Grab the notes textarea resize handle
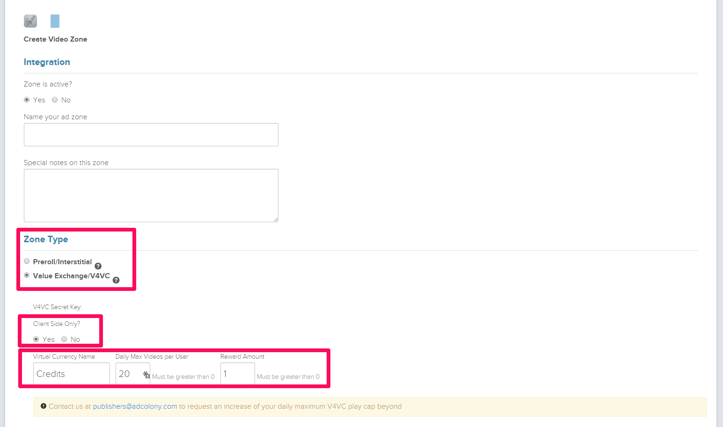723x427 pixels. pos(276,219)
